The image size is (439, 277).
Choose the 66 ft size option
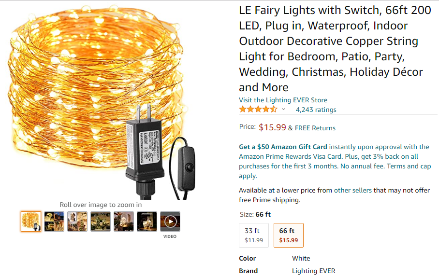coord(289,235)
